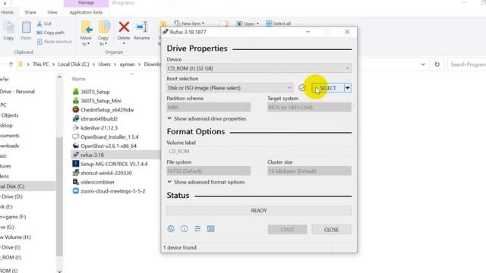Click the CLOSE button in Rufus

coord(331,230)
